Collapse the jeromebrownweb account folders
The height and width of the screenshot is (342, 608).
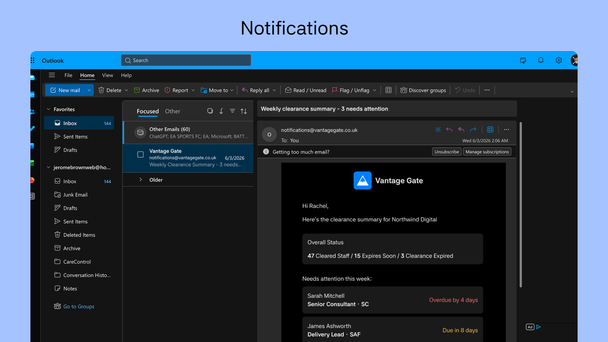48,167
